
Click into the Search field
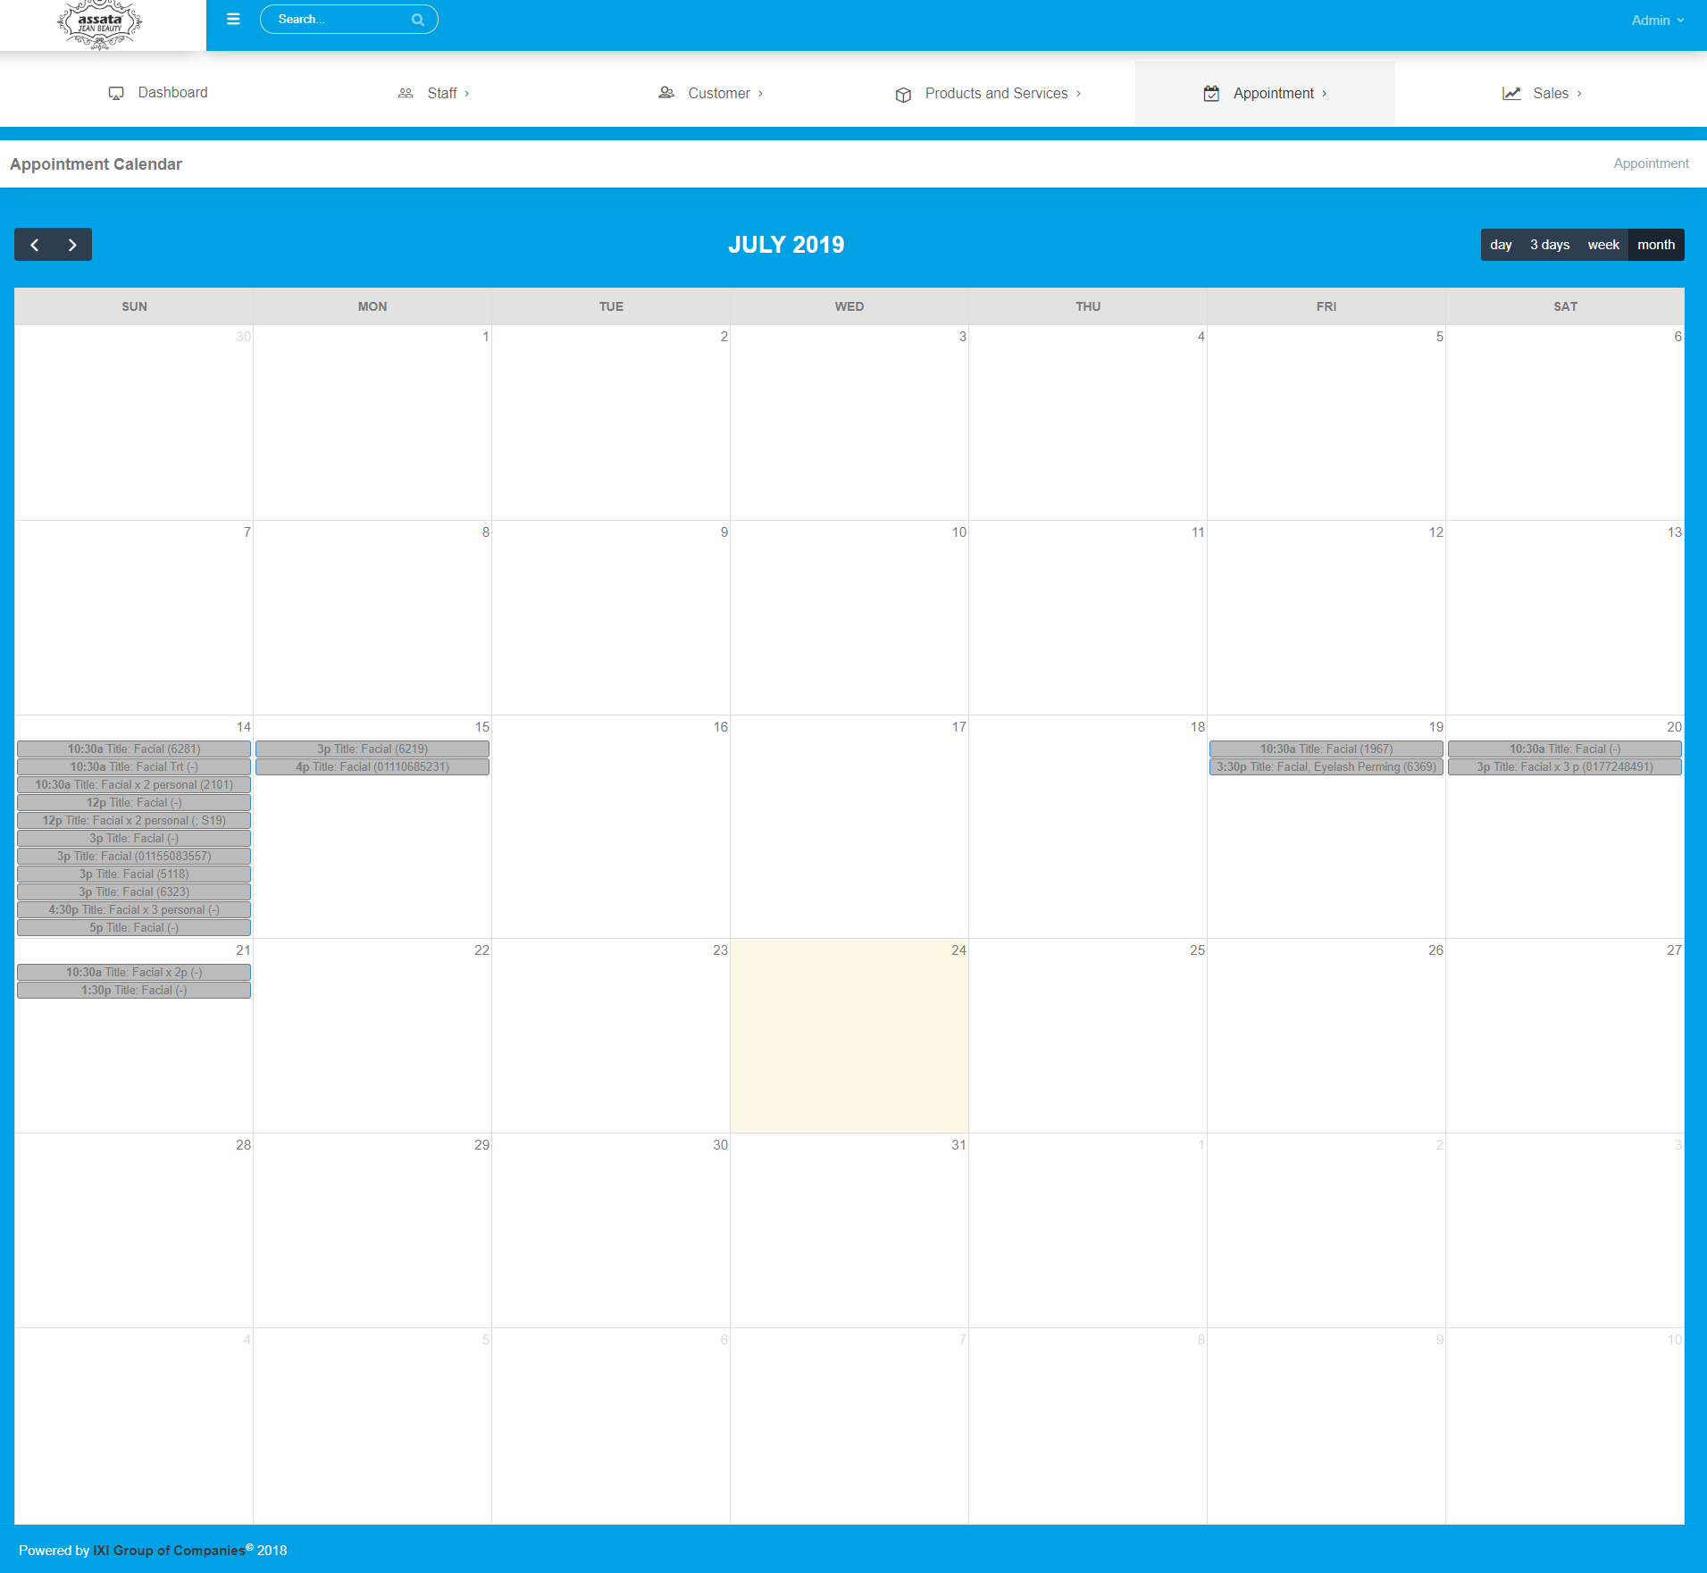point(339,20)
